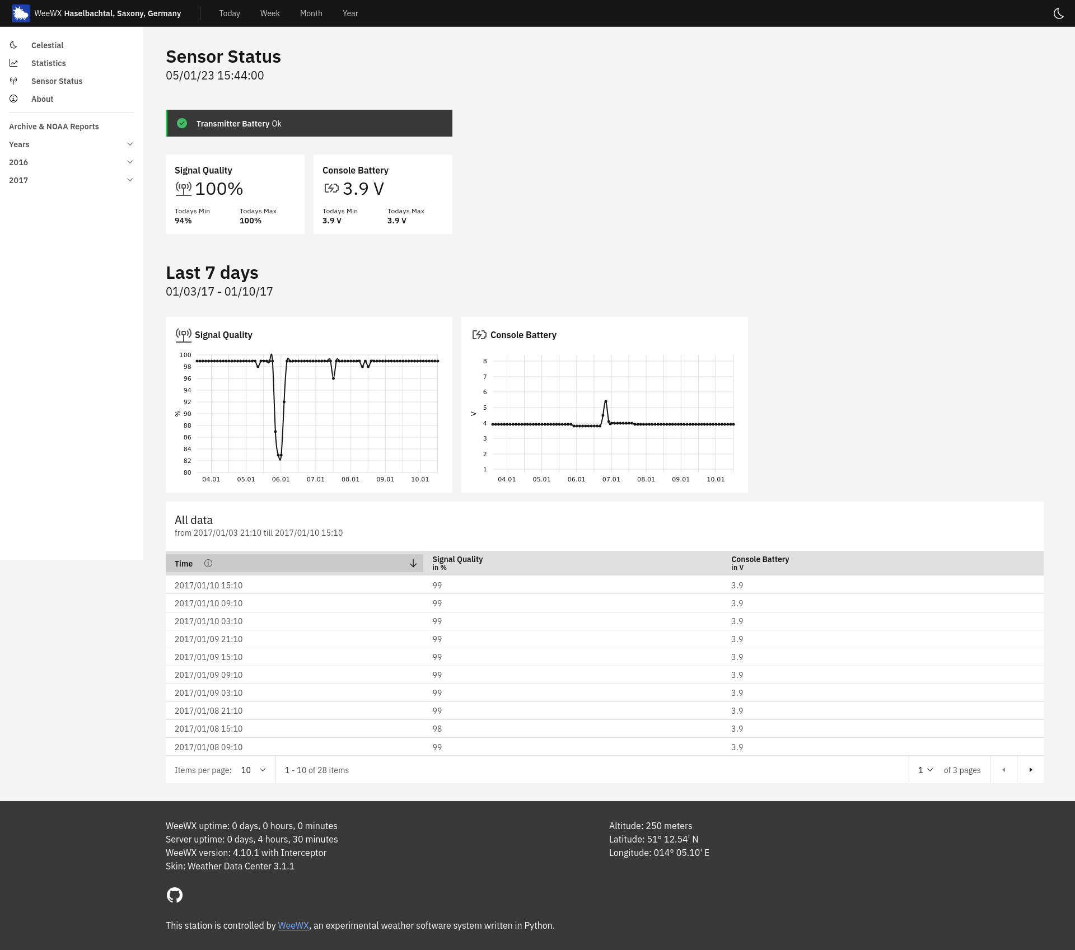The height and width of the screenshot is (950, 1075).
Task: Sort table by Time column arrow
Action: click(413, 563)
